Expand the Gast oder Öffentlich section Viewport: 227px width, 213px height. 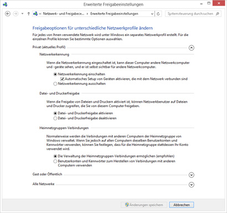(192, 175)
